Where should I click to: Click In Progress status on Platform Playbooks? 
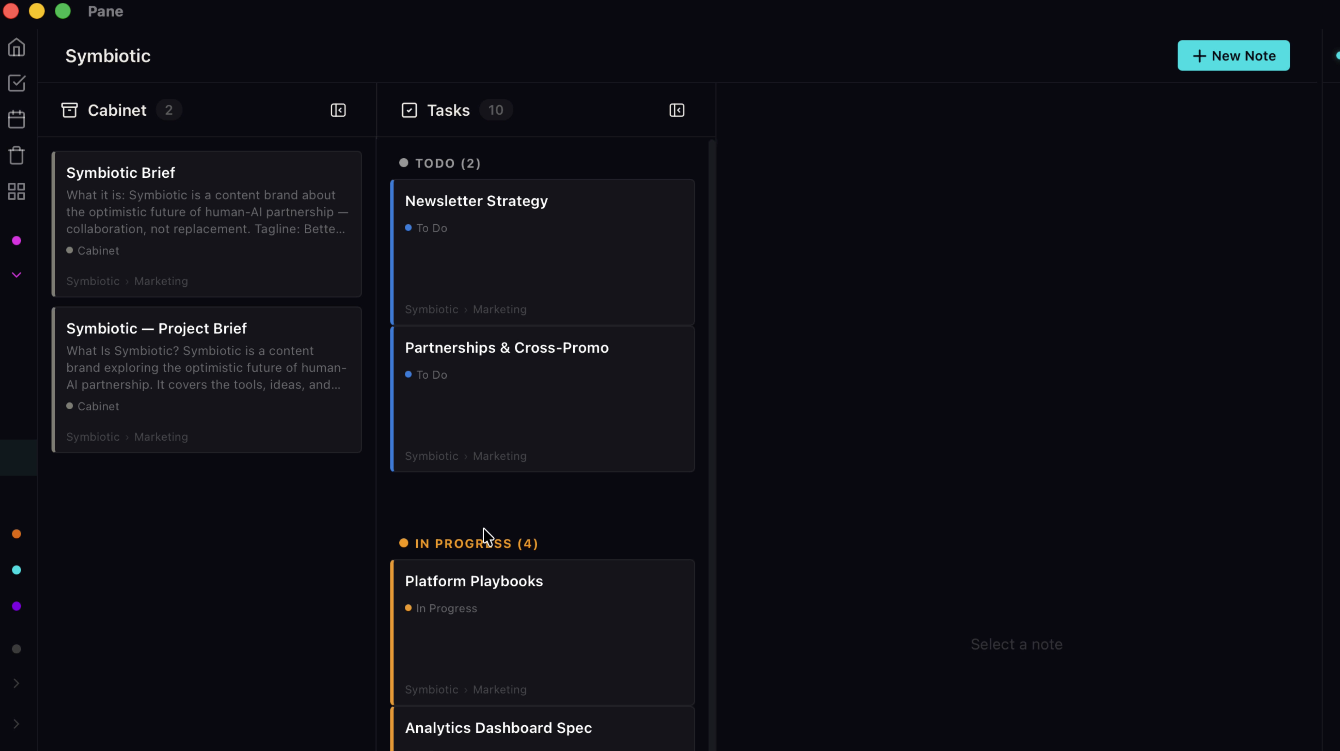tap(441, 609)
